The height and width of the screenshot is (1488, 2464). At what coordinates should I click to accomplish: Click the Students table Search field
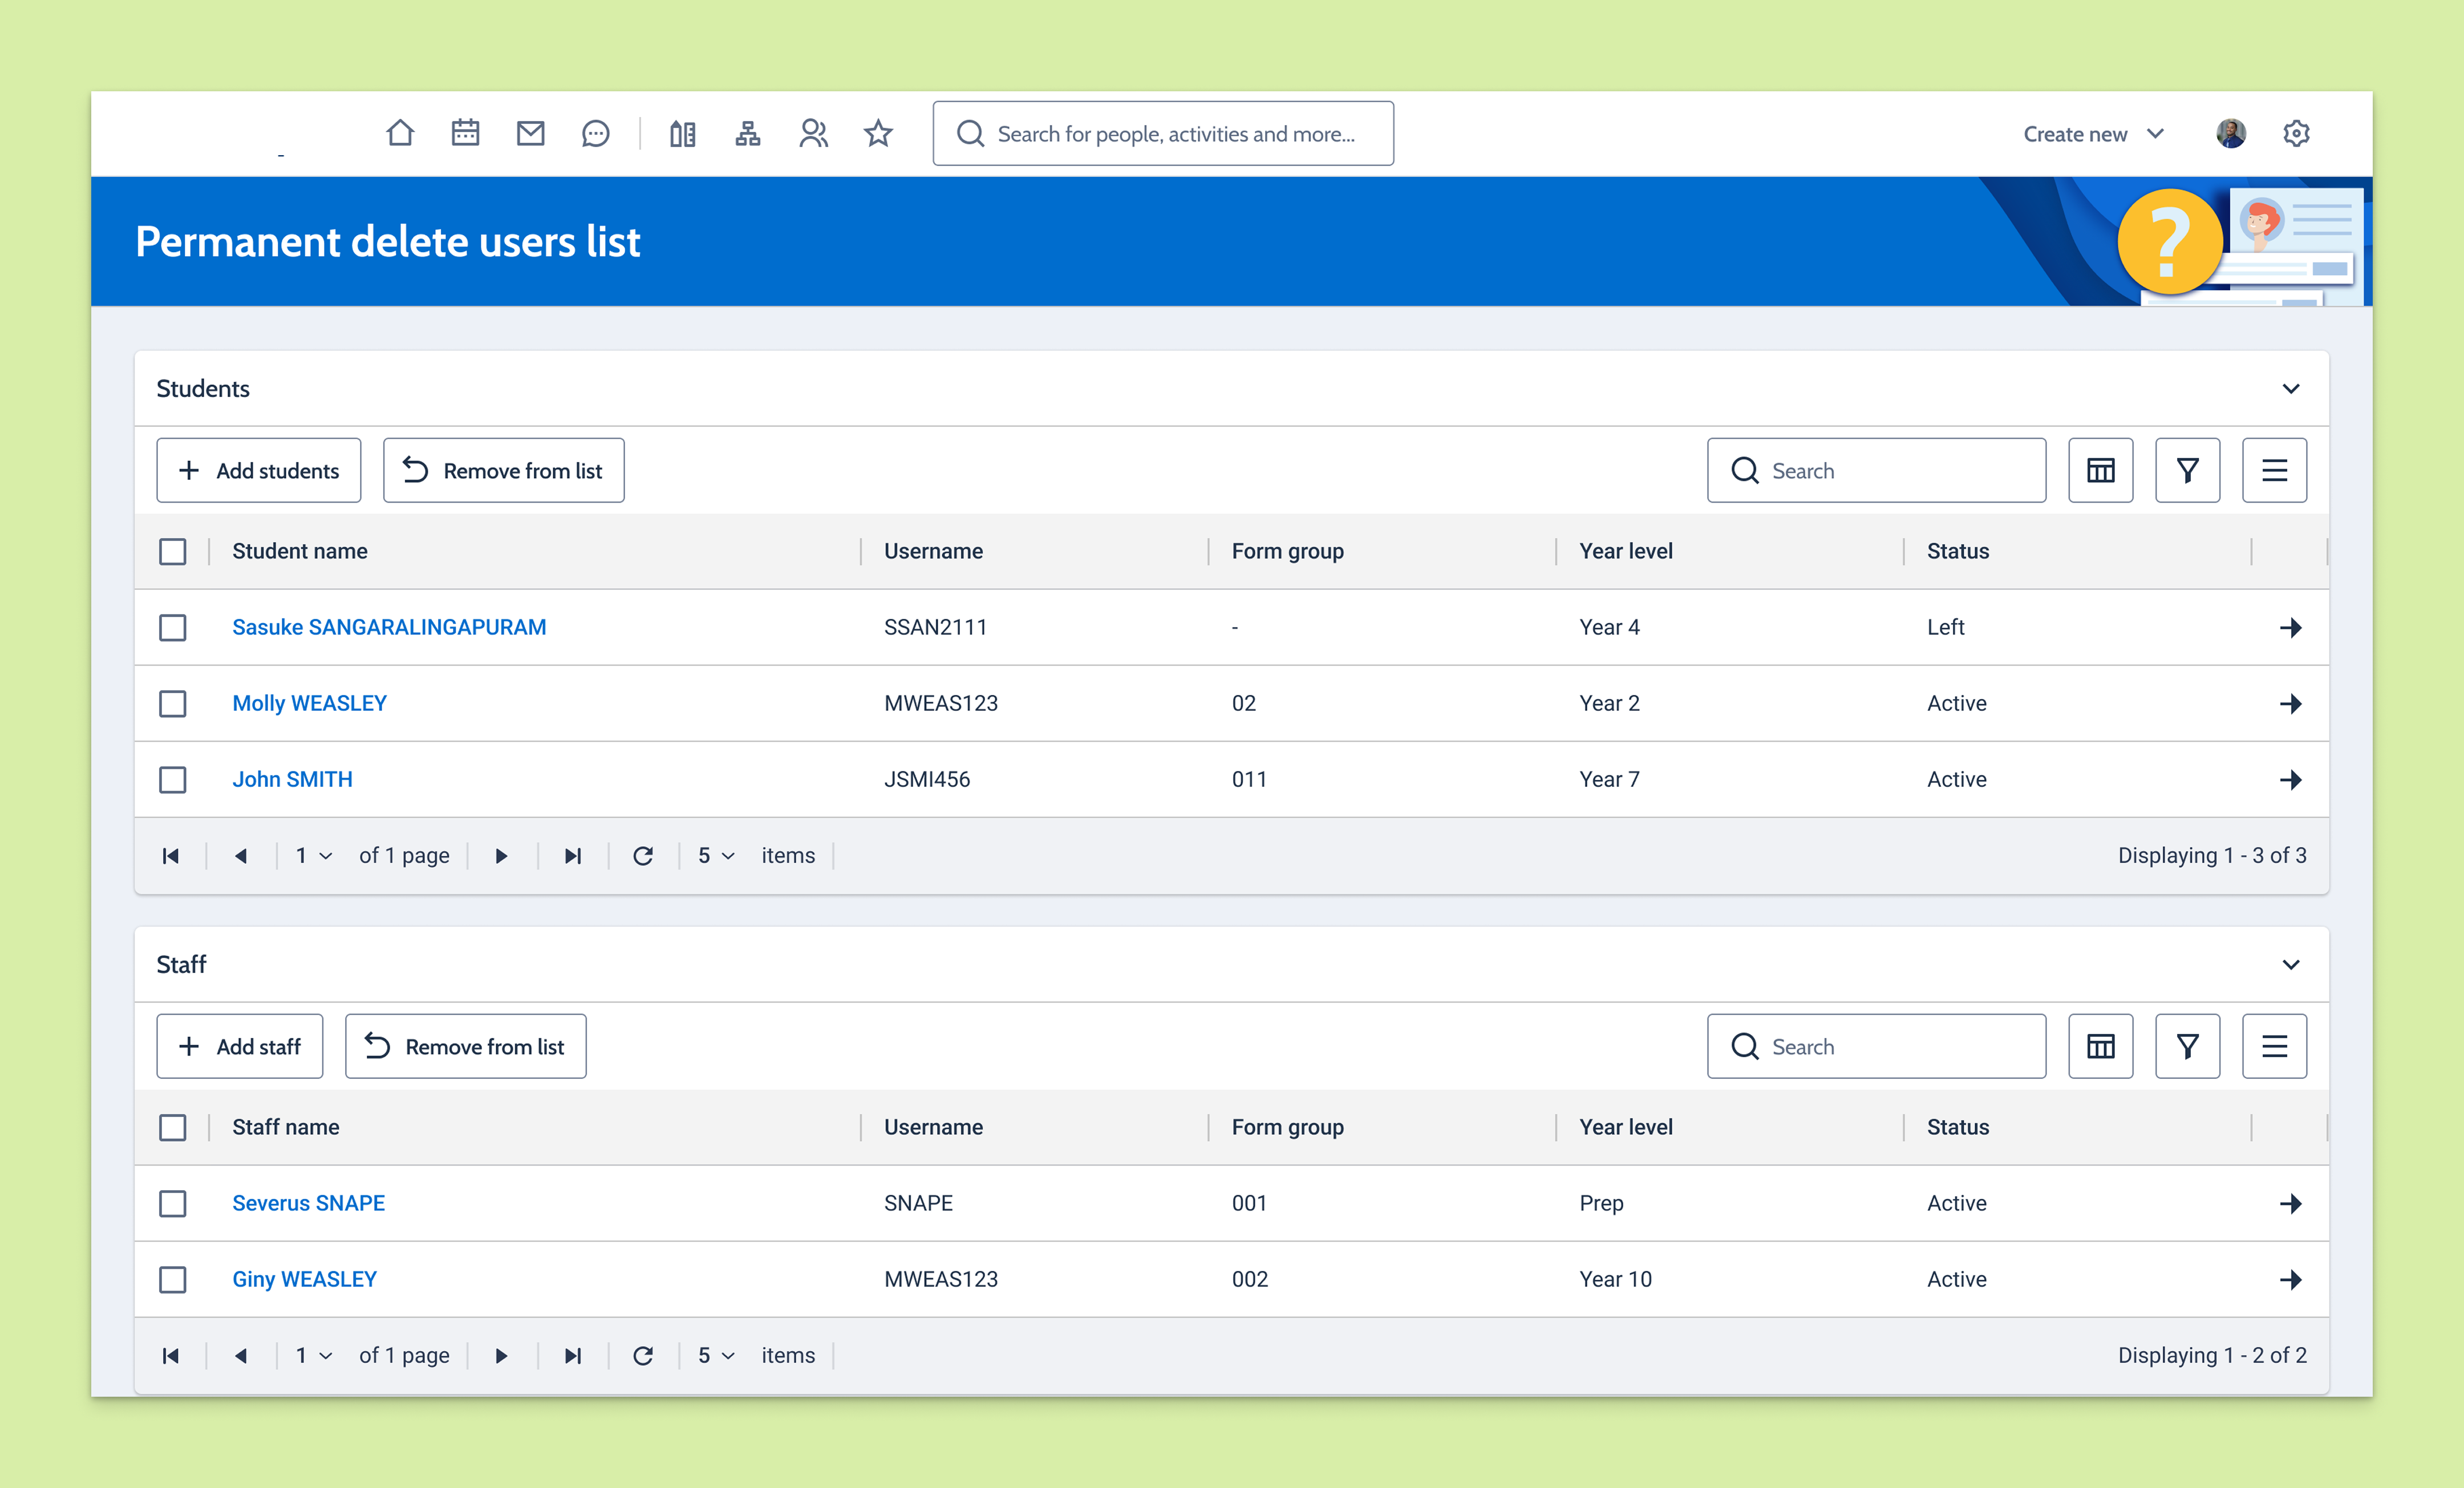[1876, 470]
